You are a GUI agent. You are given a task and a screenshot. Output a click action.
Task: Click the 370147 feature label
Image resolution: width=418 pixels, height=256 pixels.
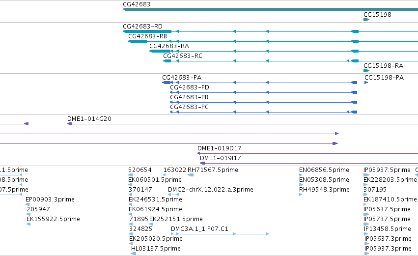pyautogui.click(x=140, y=190)
